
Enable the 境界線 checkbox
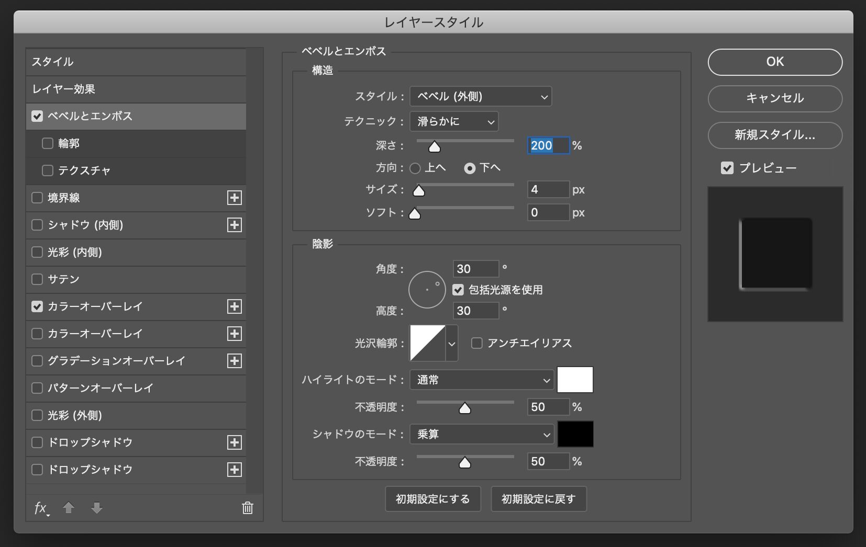point(37,198)
